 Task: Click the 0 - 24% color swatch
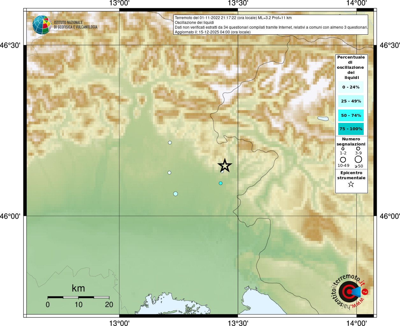coord(351,87)
